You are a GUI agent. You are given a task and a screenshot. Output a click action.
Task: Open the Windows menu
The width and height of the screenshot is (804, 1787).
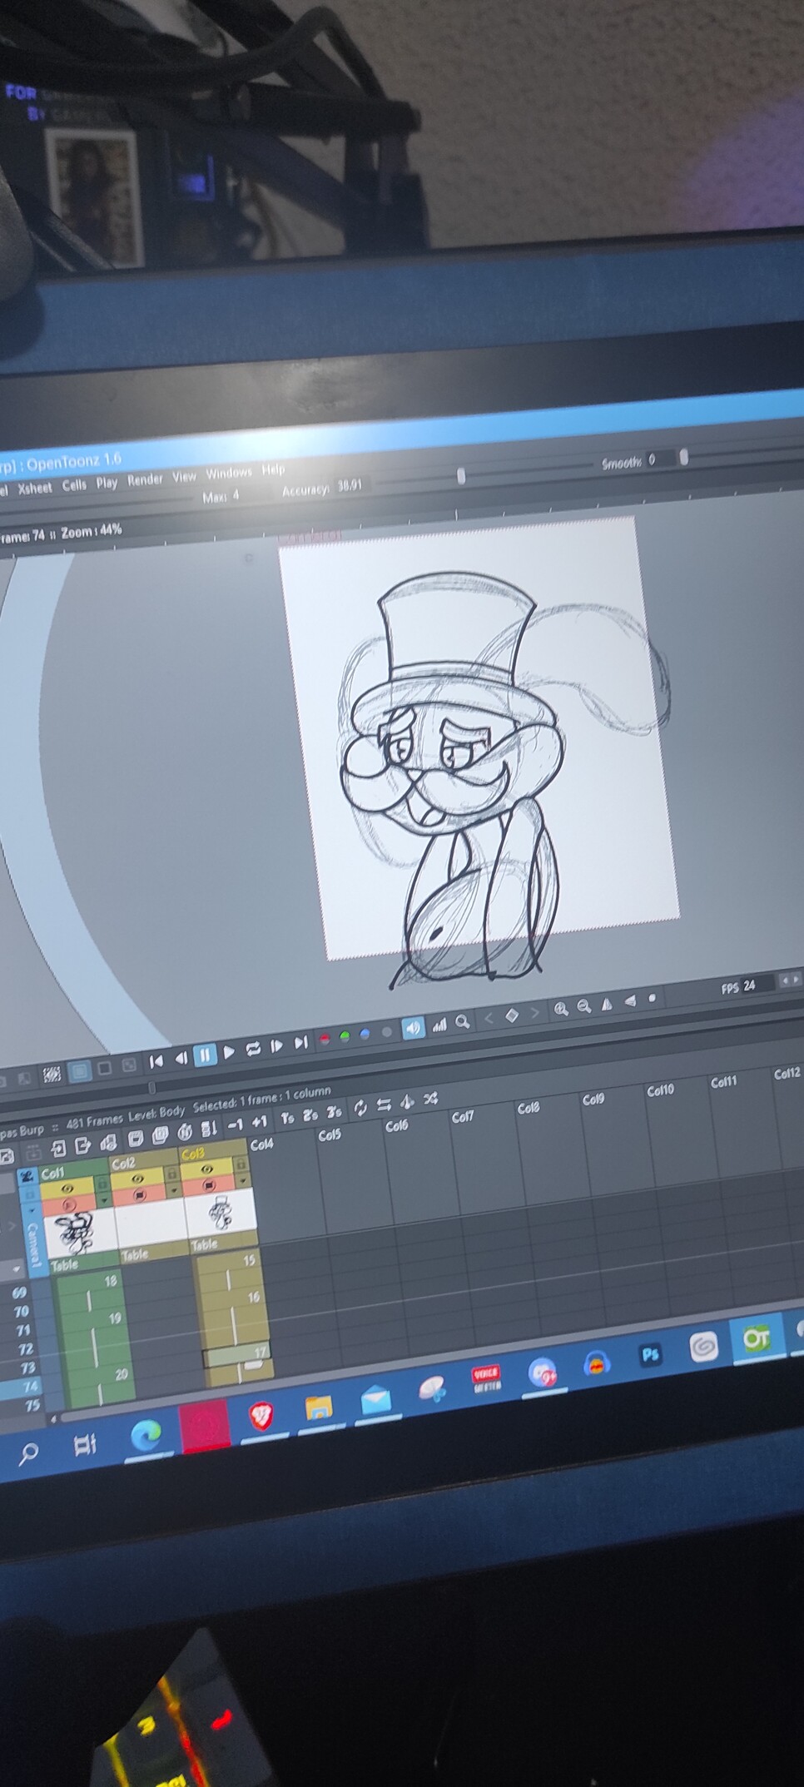(x=229, y=473)
